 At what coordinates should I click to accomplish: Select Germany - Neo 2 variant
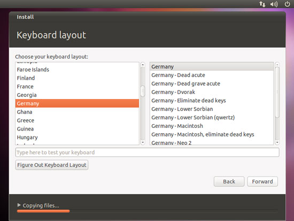tap(212, 142)
